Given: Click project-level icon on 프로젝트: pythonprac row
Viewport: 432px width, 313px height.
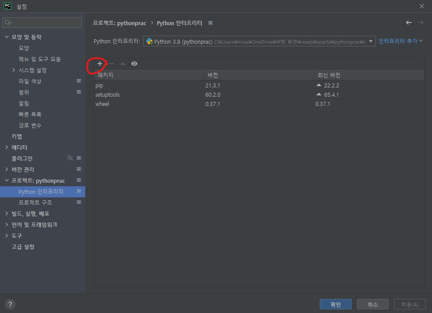Looking at the screenshot, I should [x=79, y=180].
